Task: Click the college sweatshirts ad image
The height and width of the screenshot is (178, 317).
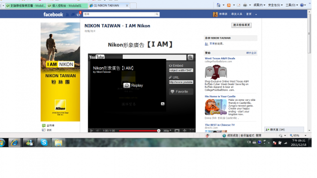Action: click(216, 72)
